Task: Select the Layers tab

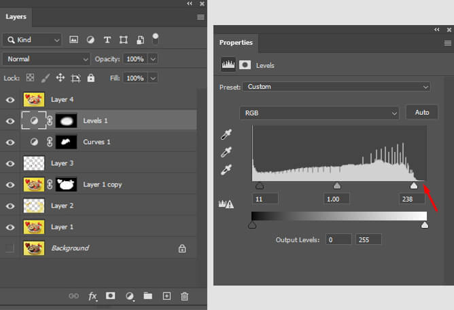Action: [x=16, y=17]
